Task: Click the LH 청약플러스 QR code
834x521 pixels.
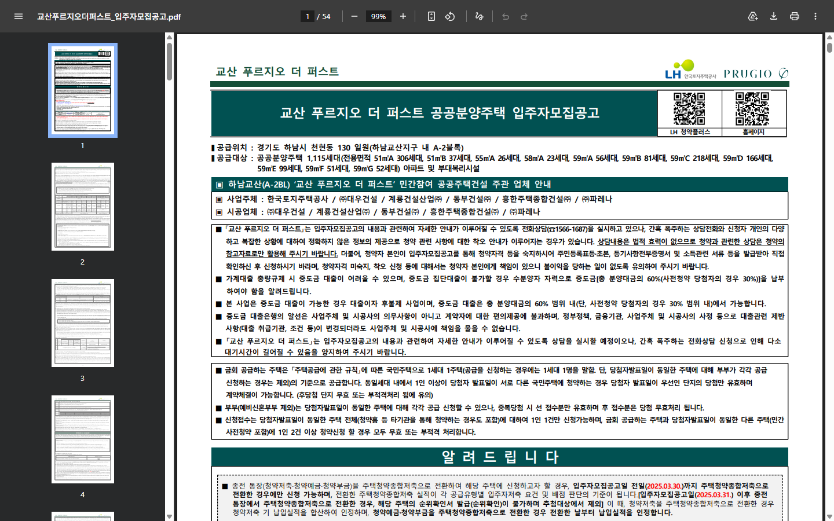Action: click(689, 109)
